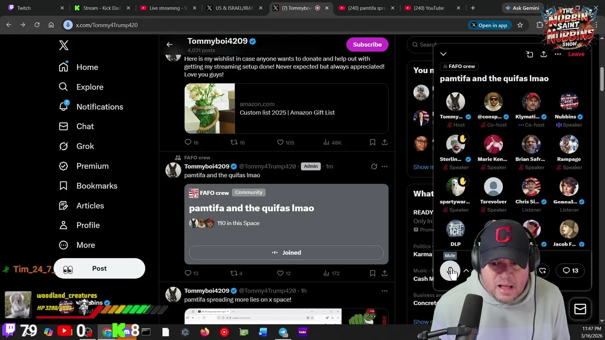The width and height of the screenshot is (605, 340).
Task: Click the browser home icon
Action: 51,25
